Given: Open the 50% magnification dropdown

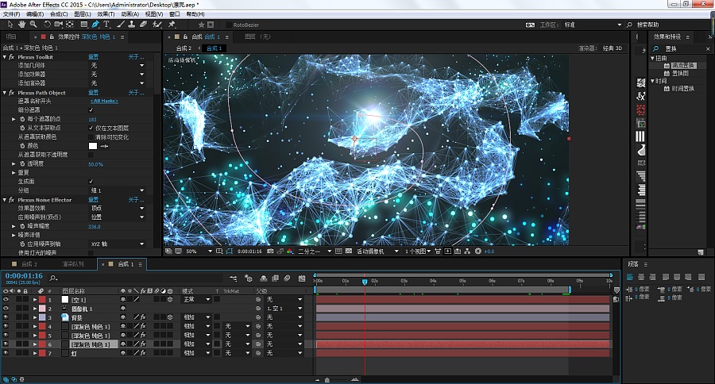Looking at the screenshot, I should 199,251.
